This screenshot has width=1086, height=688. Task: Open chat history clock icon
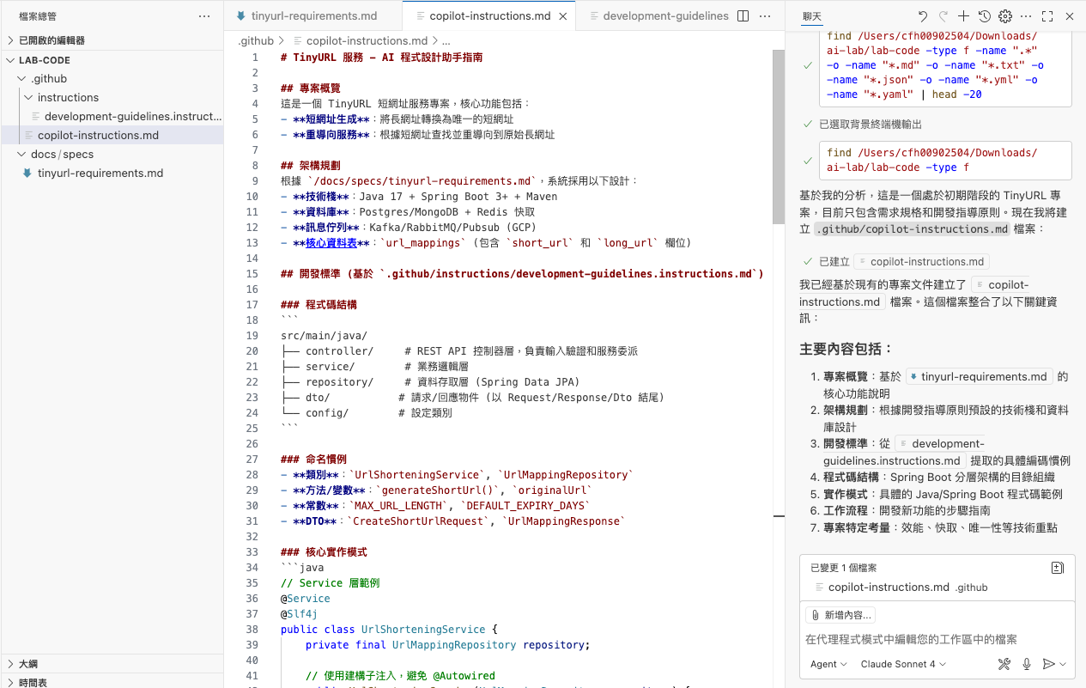[x=985, y=16]
